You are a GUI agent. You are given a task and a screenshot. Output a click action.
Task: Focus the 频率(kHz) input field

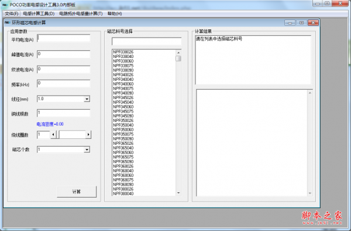pyautogui.click(x=64, y=83)
